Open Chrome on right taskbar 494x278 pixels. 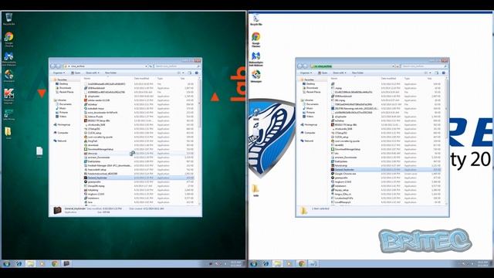tap(302, 263)
